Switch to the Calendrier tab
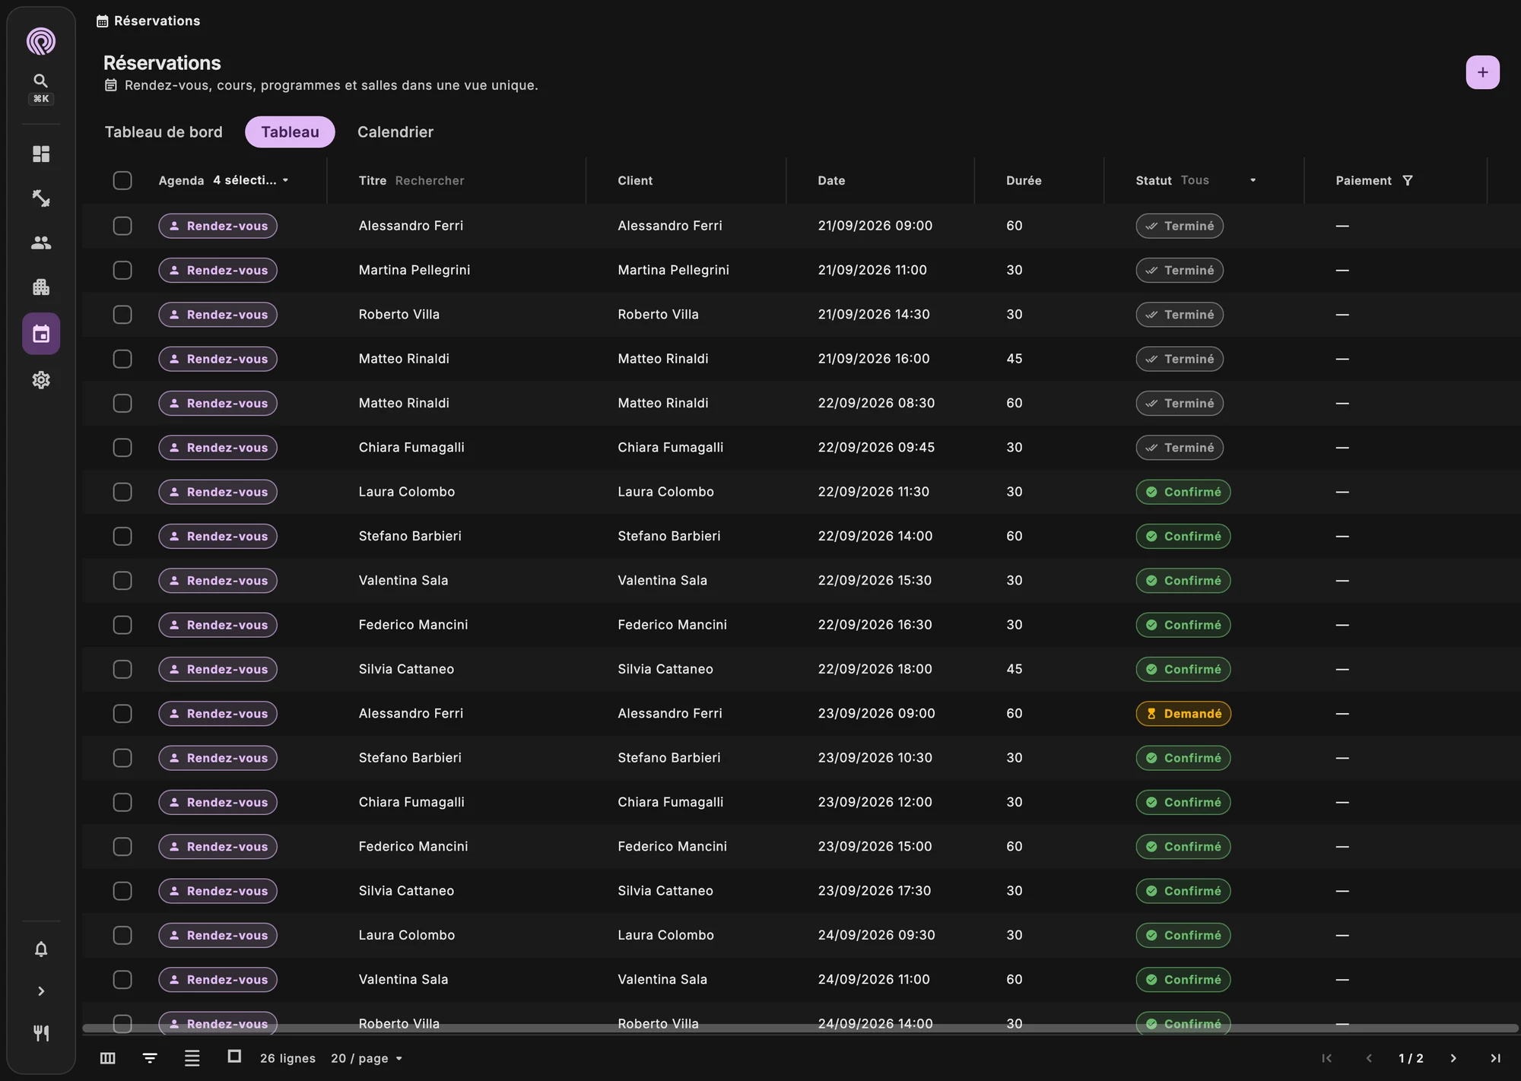The height and width of the screenshot is (1081, 1521). [x=395, y=132]
